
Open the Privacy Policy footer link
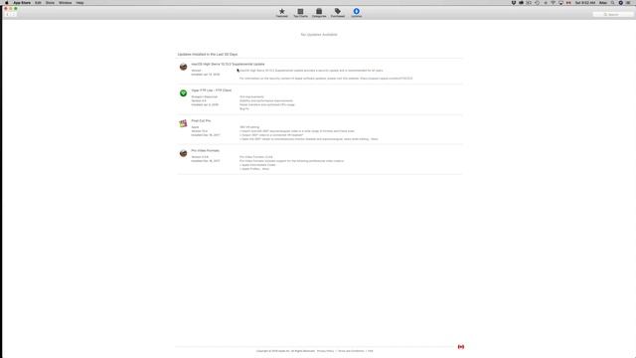pos(325,351)
